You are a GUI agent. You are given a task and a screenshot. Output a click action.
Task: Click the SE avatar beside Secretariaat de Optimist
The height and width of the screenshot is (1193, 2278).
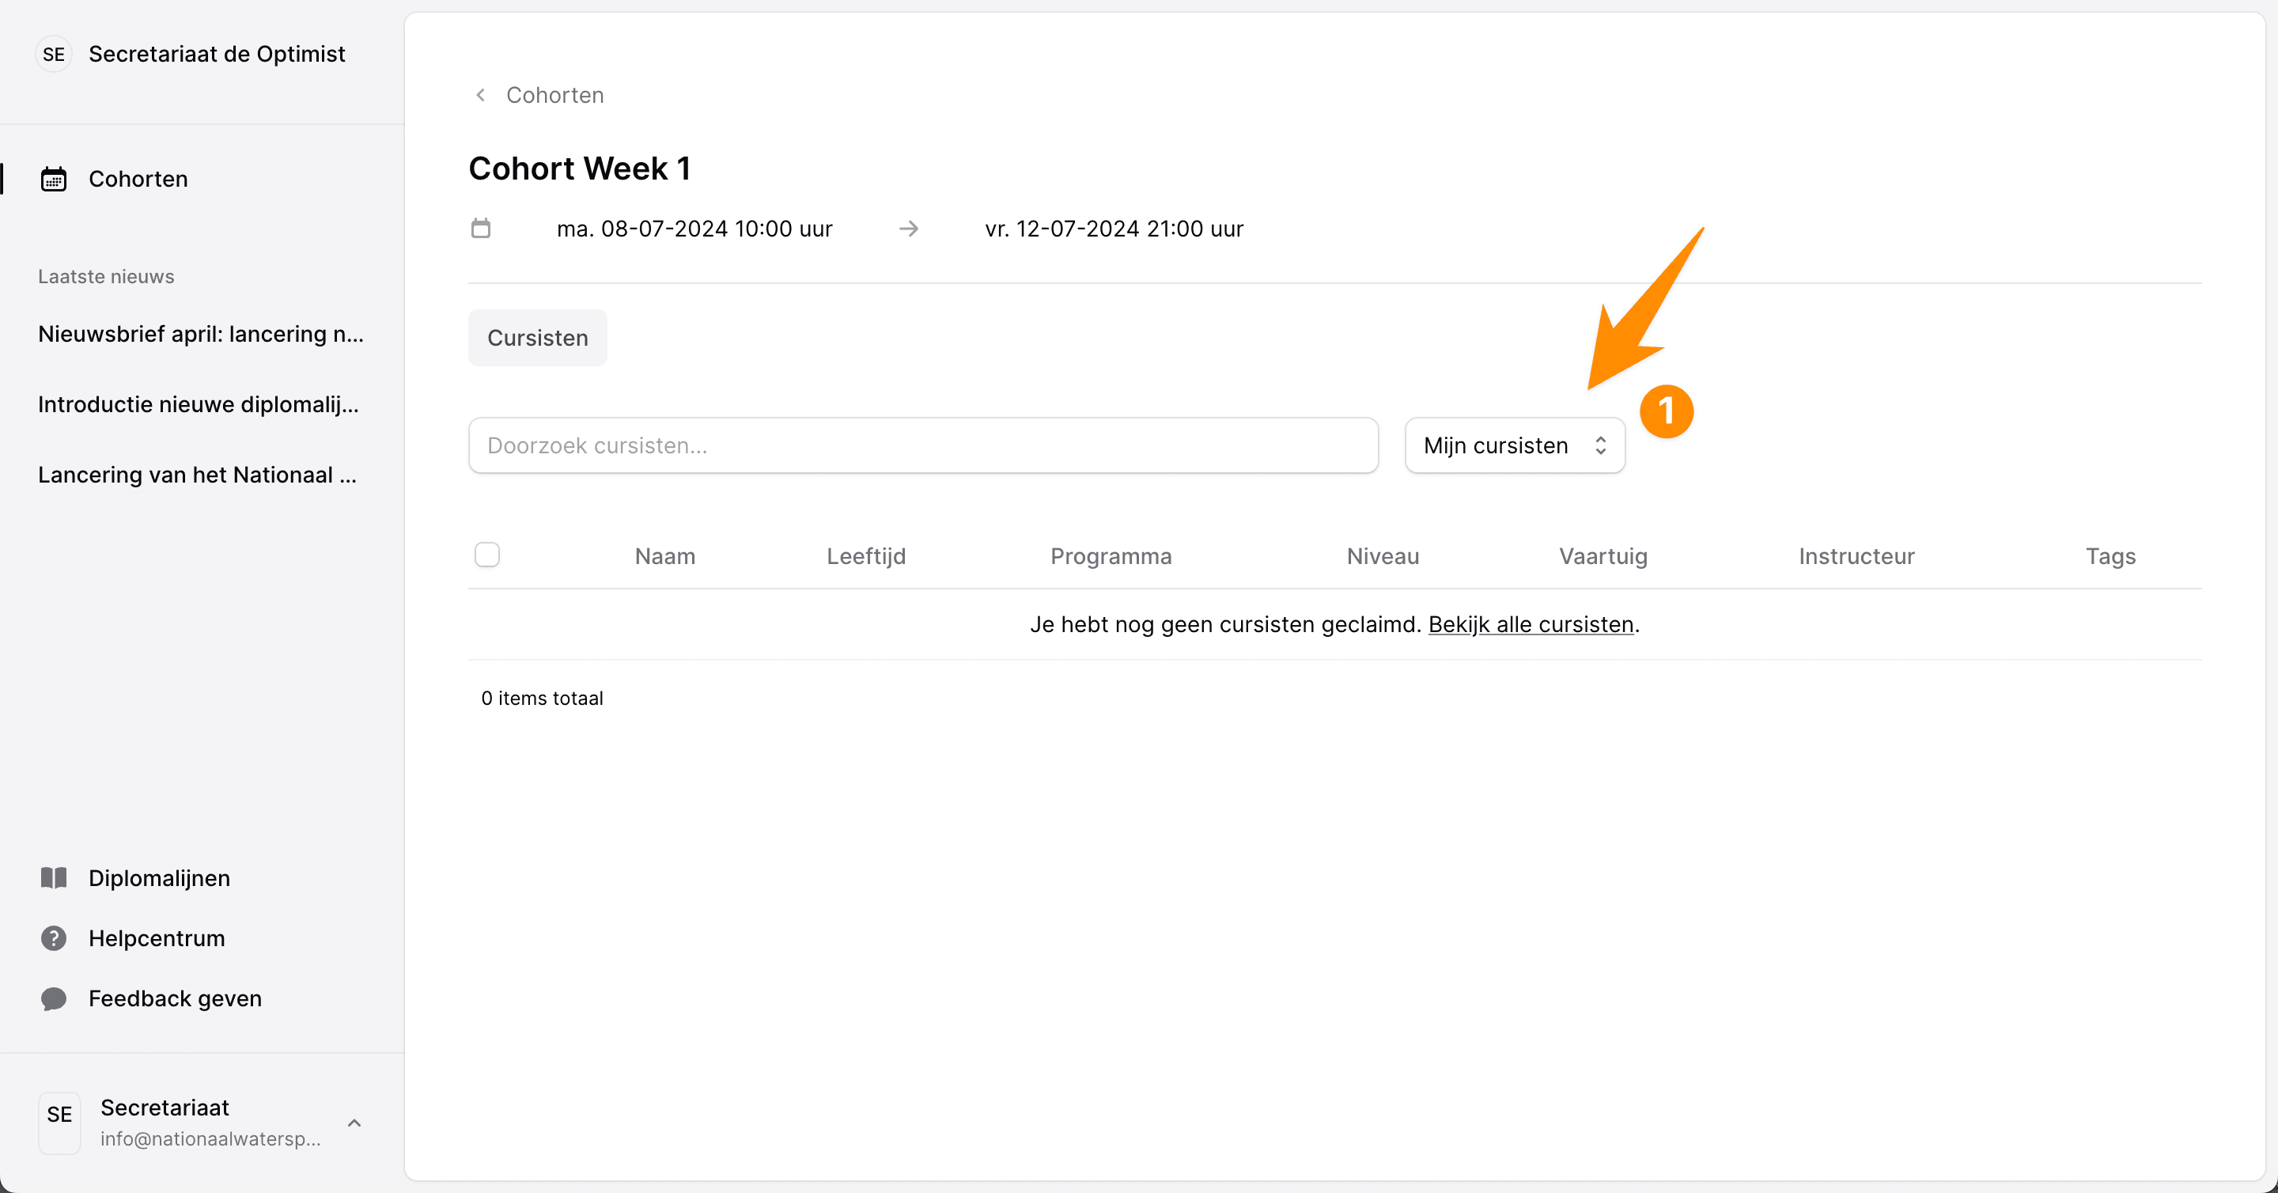54,54
